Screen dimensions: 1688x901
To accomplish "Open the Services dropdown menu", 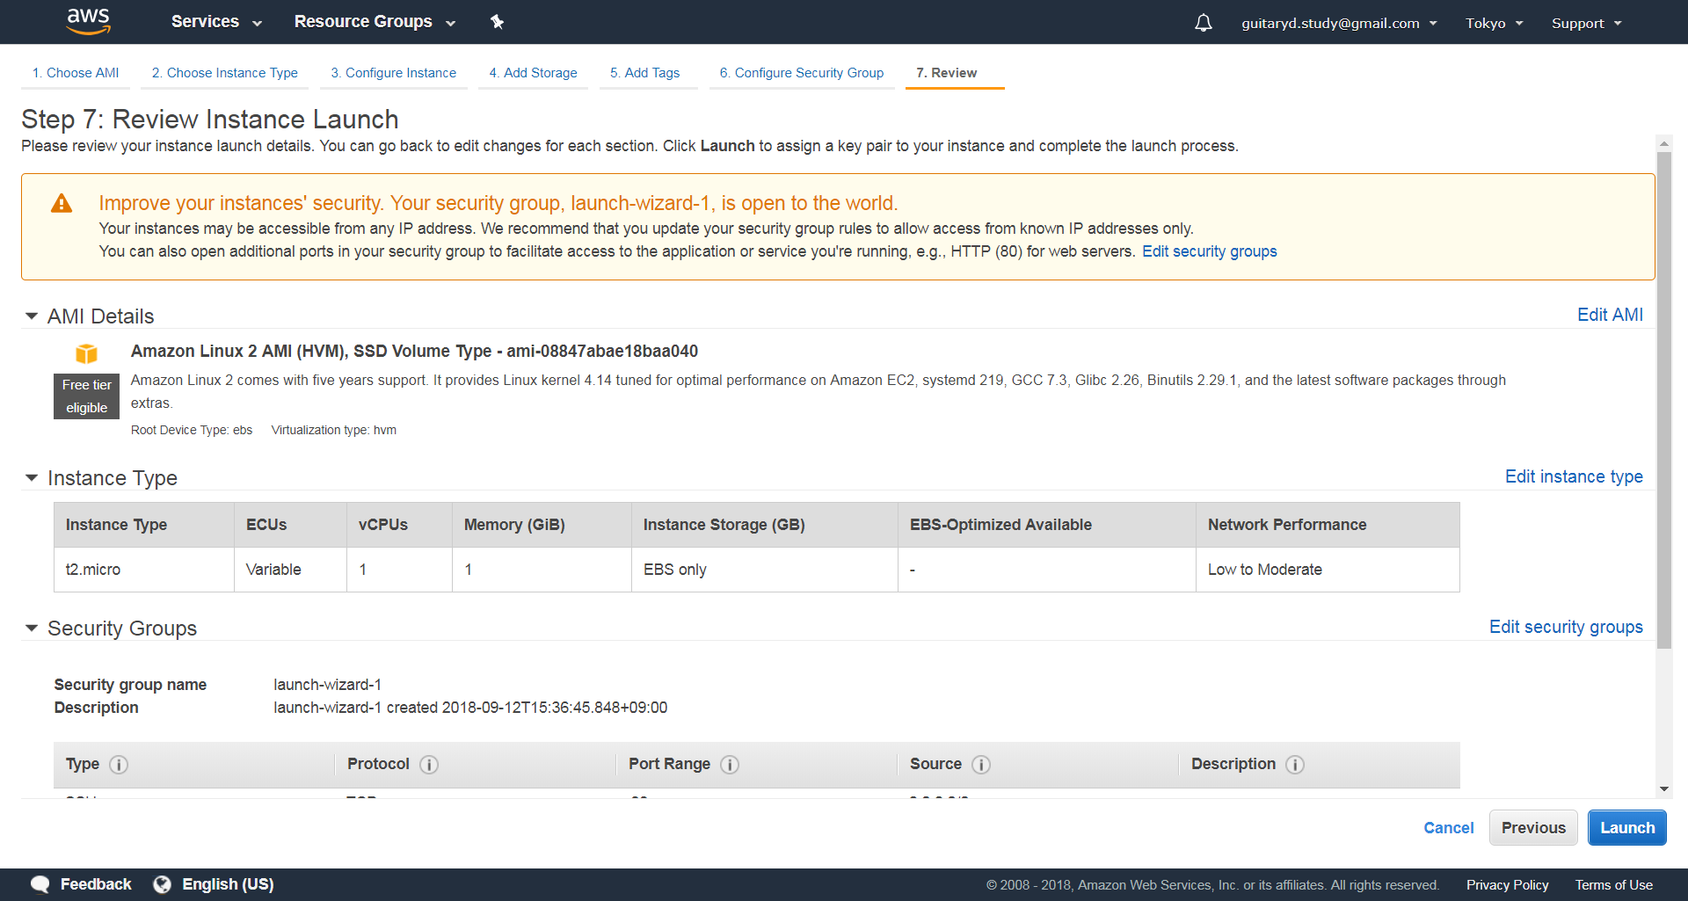I will [216, 22].
